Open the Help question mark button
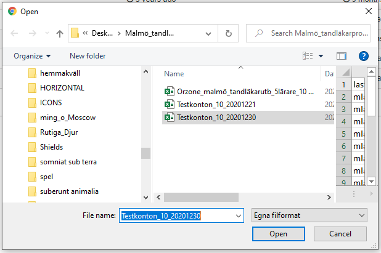The width and height of the screenshot is (381, 253). [364, 56]
